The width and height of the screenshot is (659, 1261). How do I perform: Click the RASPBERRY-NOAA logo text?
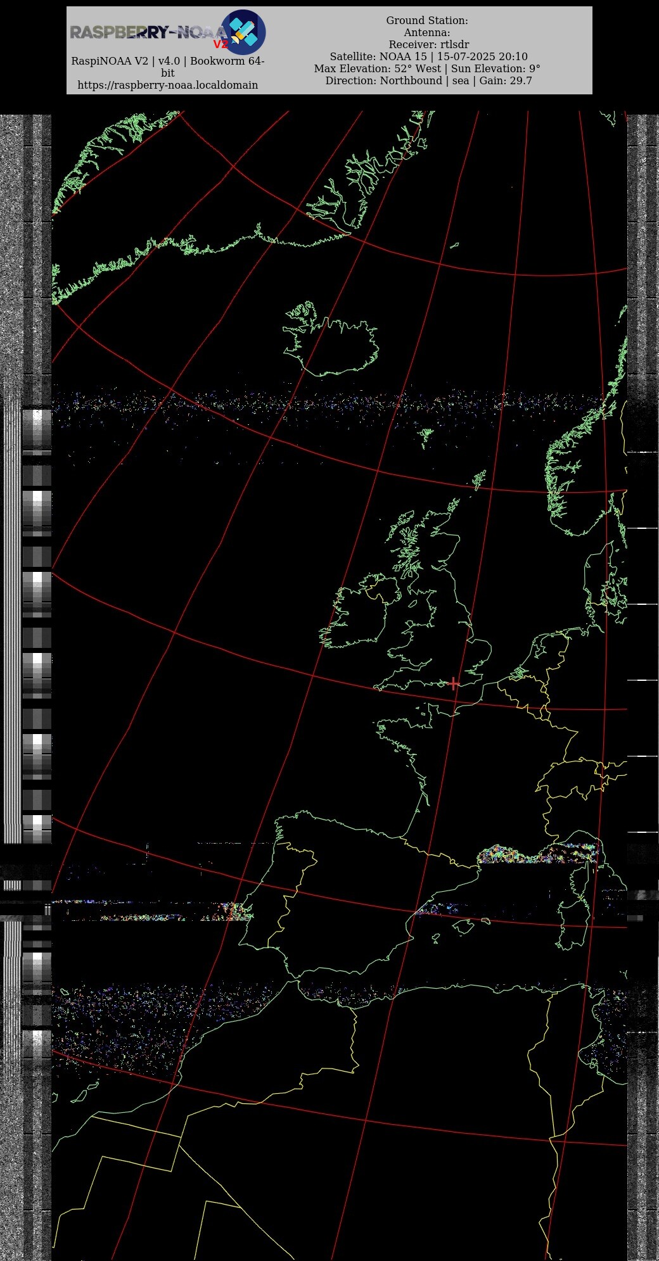click(148, 33)
